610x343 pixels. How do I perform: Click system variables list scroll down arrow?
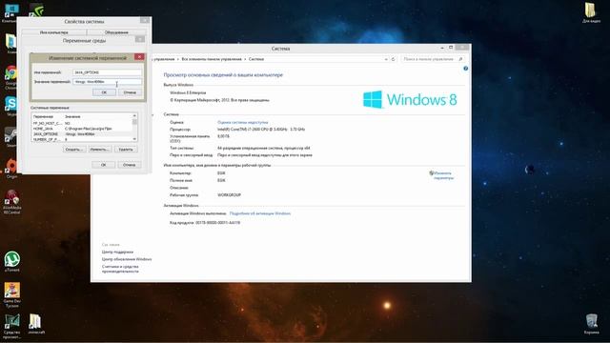(134, 139)
